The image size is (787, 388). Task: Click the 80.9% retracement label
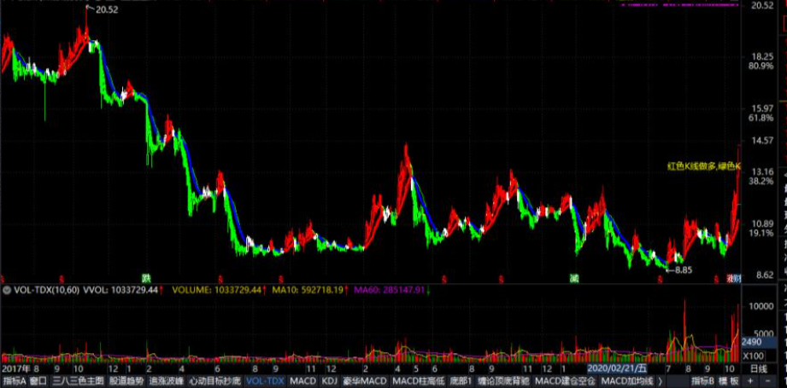(x=761, y=66)
